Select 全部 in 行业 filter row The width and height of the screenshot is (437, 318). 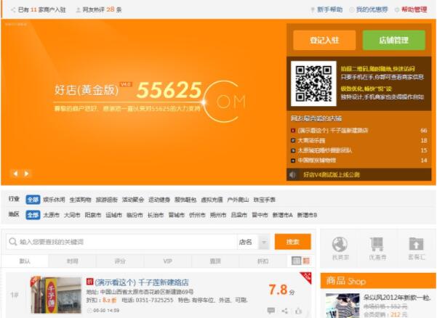click(33, 200)
